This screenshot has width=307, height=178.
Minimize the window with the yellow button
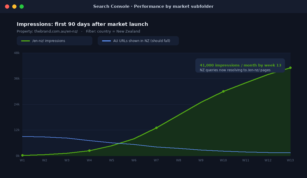[x=14, y=7]
